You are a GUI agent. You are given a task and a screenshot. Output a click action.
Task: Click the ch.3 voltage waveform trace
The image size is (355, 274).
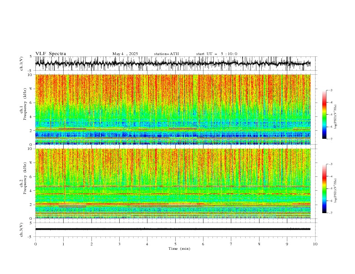[173, 229]
